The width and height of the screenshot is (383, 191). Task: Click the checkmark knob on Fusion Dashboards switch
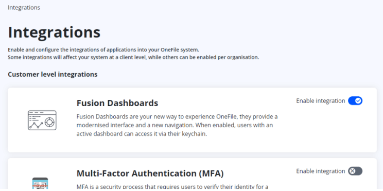[x=358, y=101]
